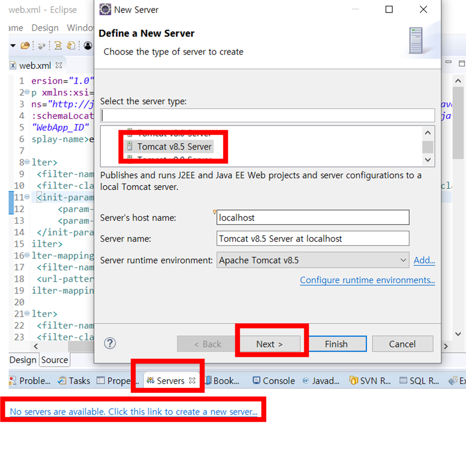The width and height of the screenshot is (466, 462).
Task: Open Configure runtime environments link
Action: [367, 280]
